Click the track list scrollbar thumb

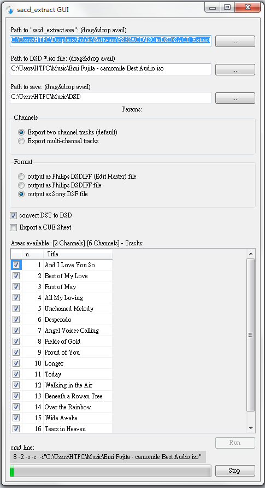click(x=251, y=335)
